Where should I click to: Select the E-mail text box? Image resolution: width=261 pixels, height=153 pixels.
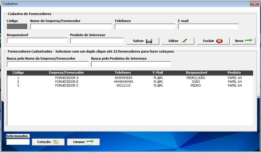click(208, 27)
